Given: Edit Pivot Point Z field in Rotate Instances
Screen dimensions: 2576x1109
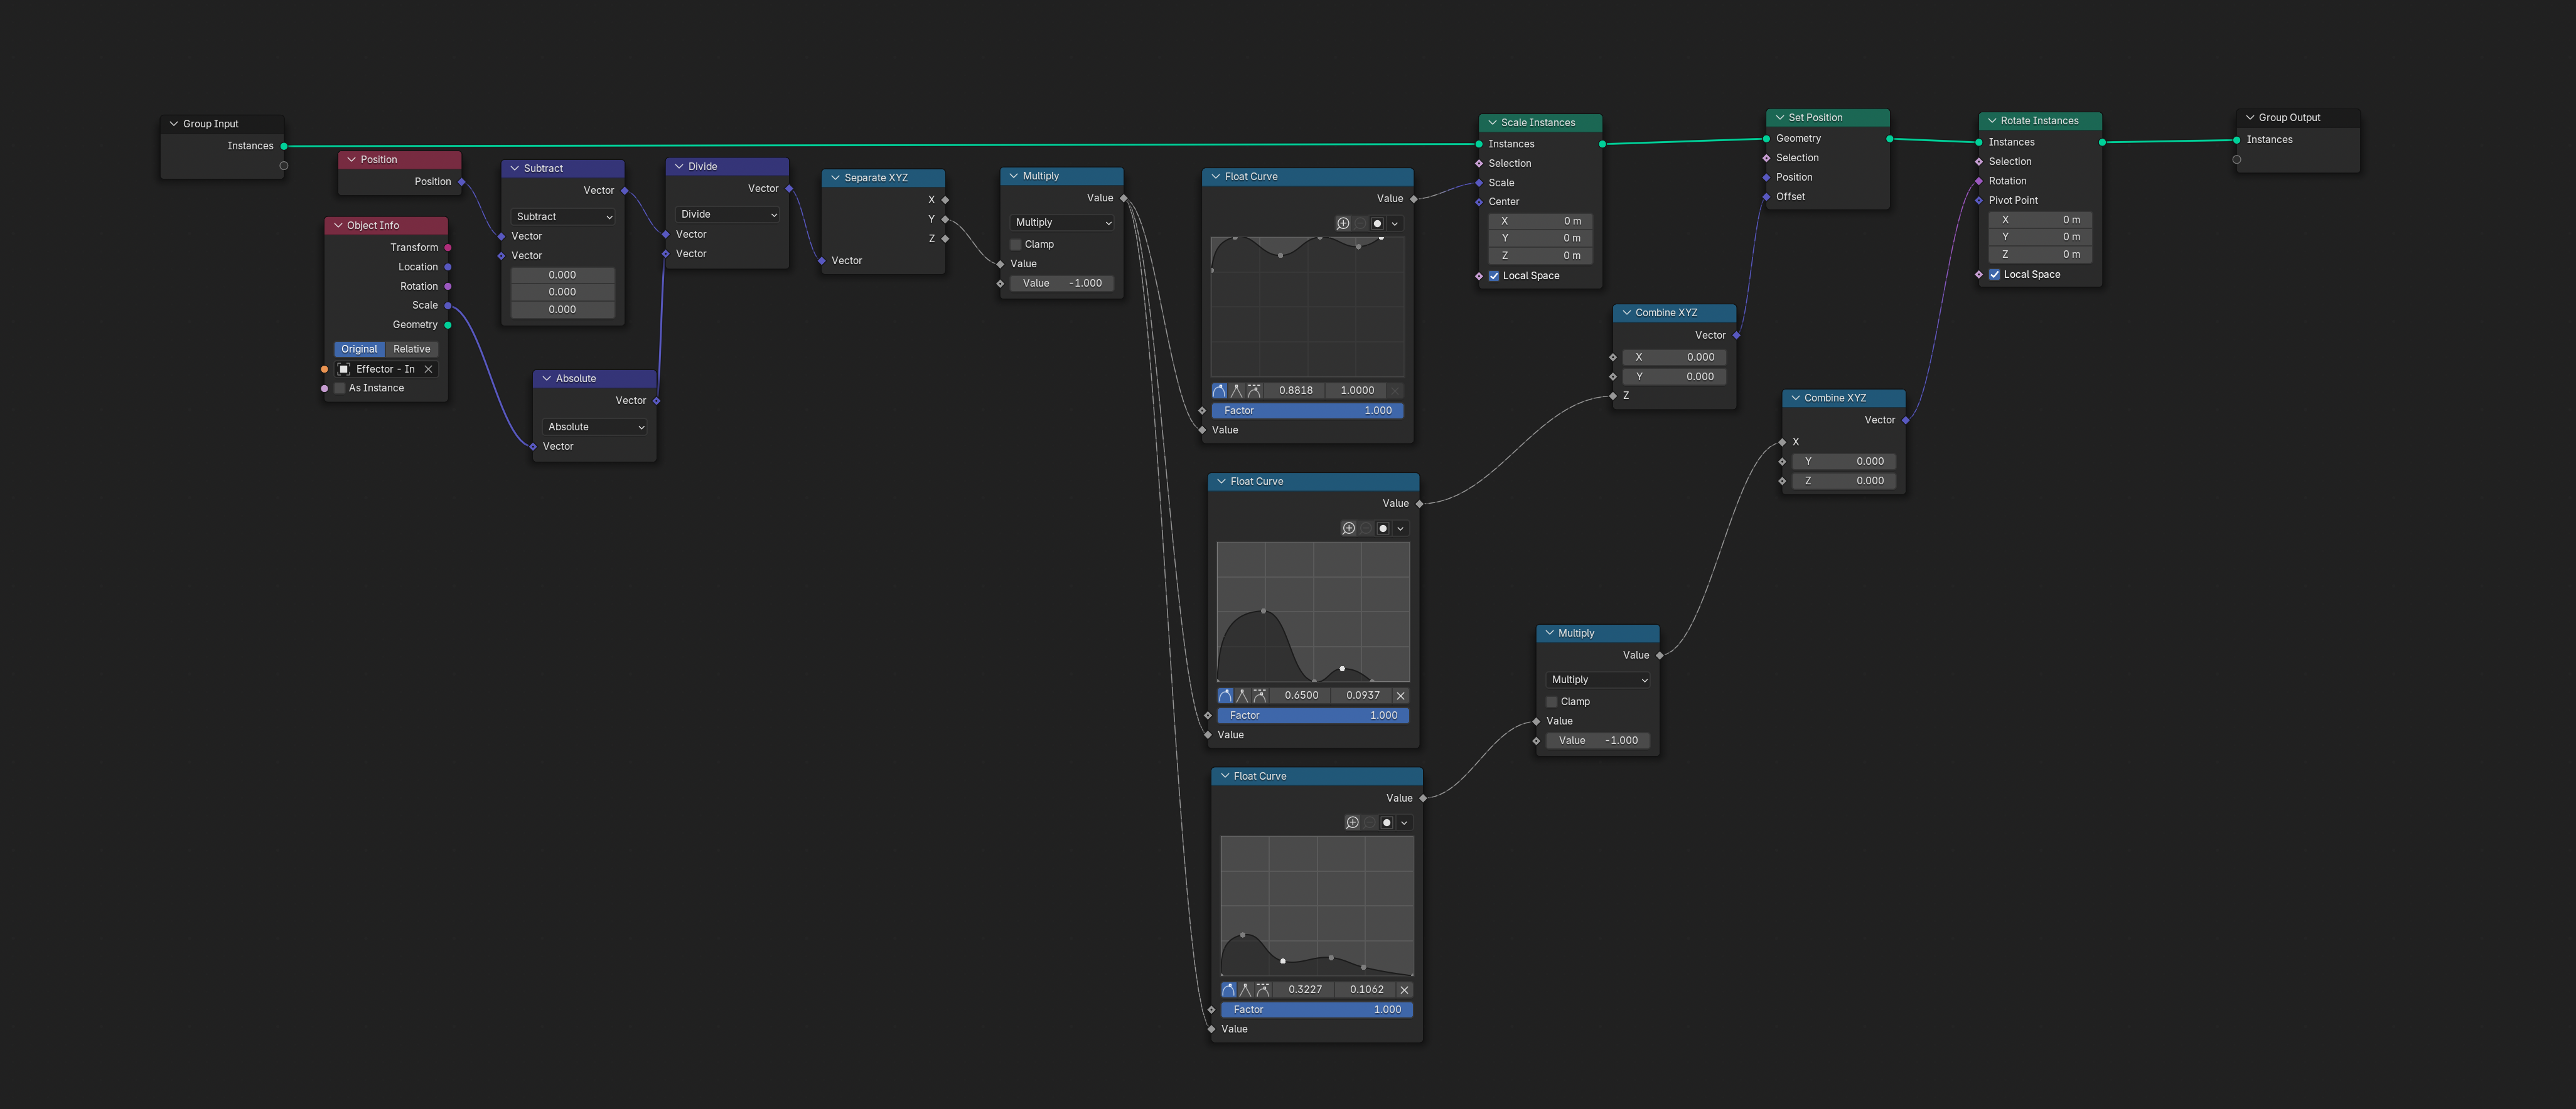Looking at the screenshot, I should pyautogui.click(x=2040, y=255).
